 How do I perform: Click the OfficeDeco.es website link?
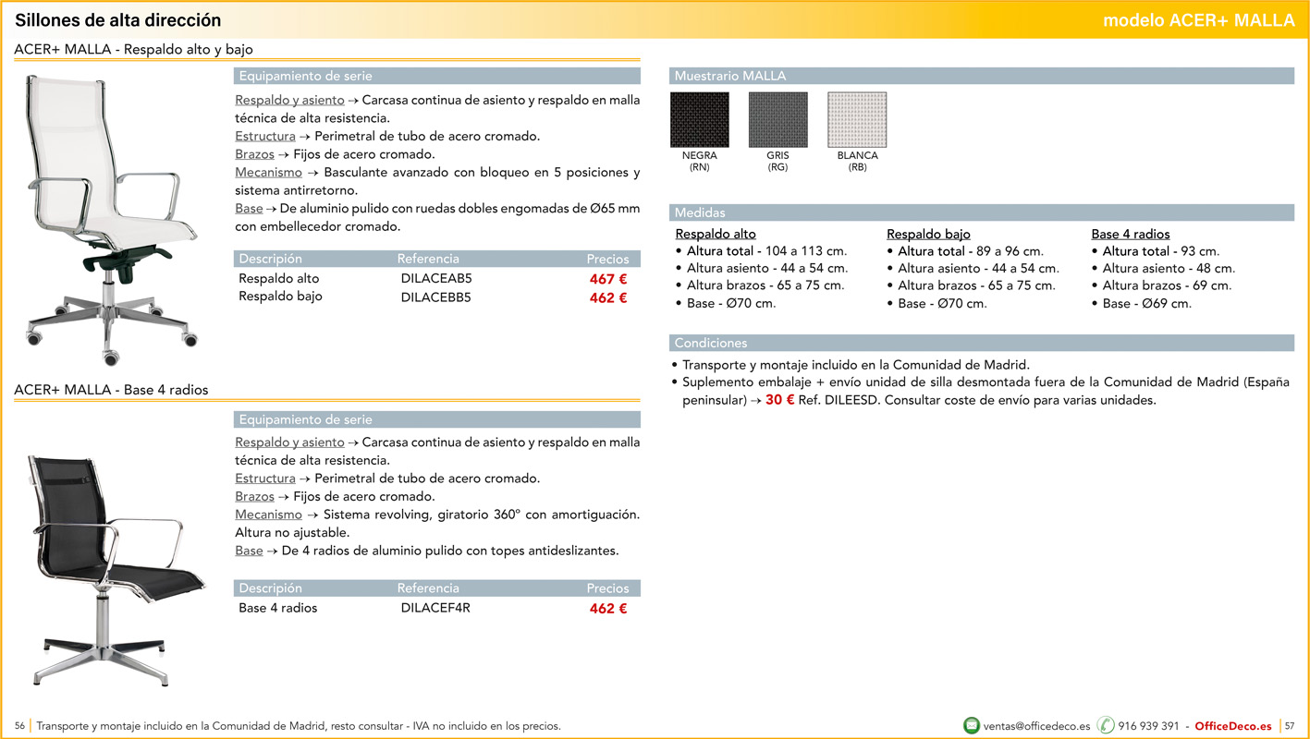click(x=1233, y=726)
